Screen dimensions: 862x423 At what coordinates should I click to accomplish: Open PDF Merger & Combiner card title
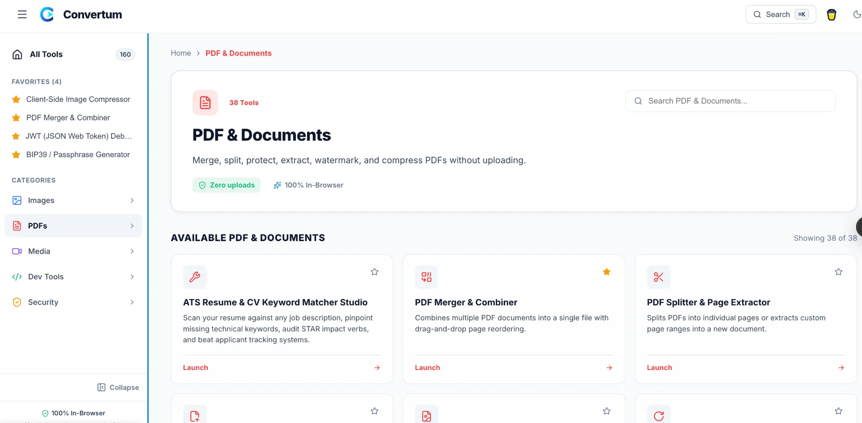tap(466, 302)
